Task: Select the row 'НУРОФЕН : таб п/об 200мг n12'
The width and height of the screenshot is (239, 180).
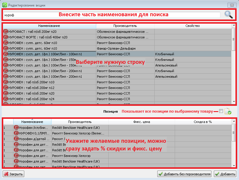Action: point(117,88)
